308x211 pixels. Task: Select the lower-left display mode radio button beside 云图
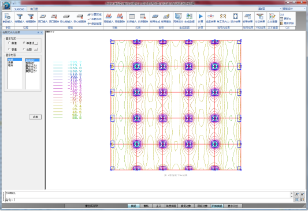coord(9,49)
